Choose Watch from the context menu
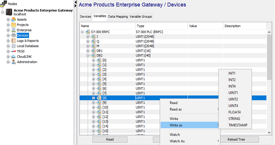 coord(190,135)
